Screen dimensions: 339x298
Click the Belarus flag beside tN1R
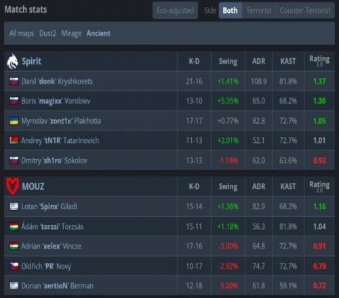(x=14, y=141)
